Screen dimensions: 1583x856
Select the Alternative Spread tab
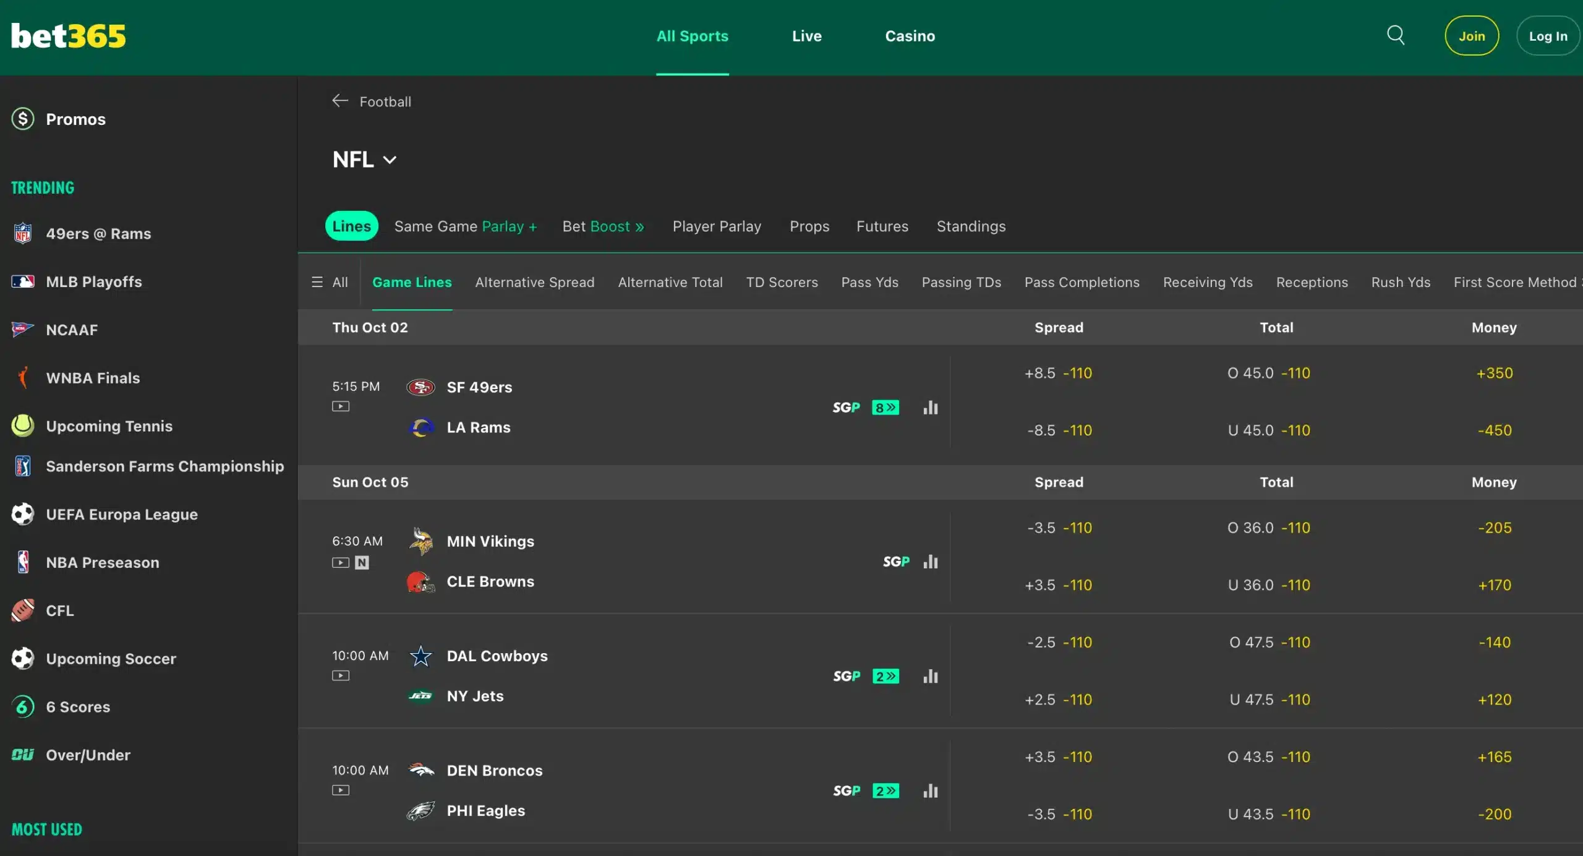point(534,282)
